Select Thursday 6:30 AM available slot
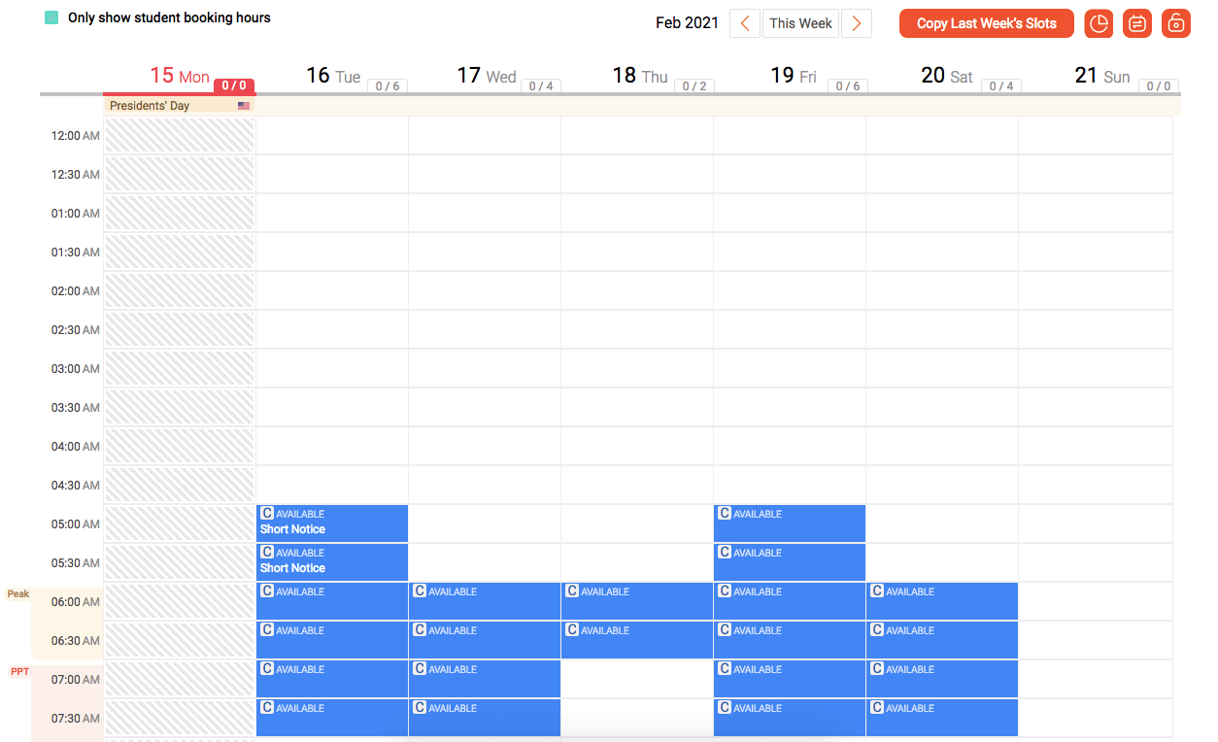 tap(637, 640)
